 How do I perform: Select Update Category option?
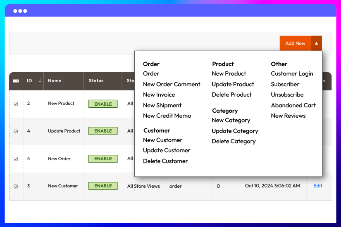pos(235,131)
